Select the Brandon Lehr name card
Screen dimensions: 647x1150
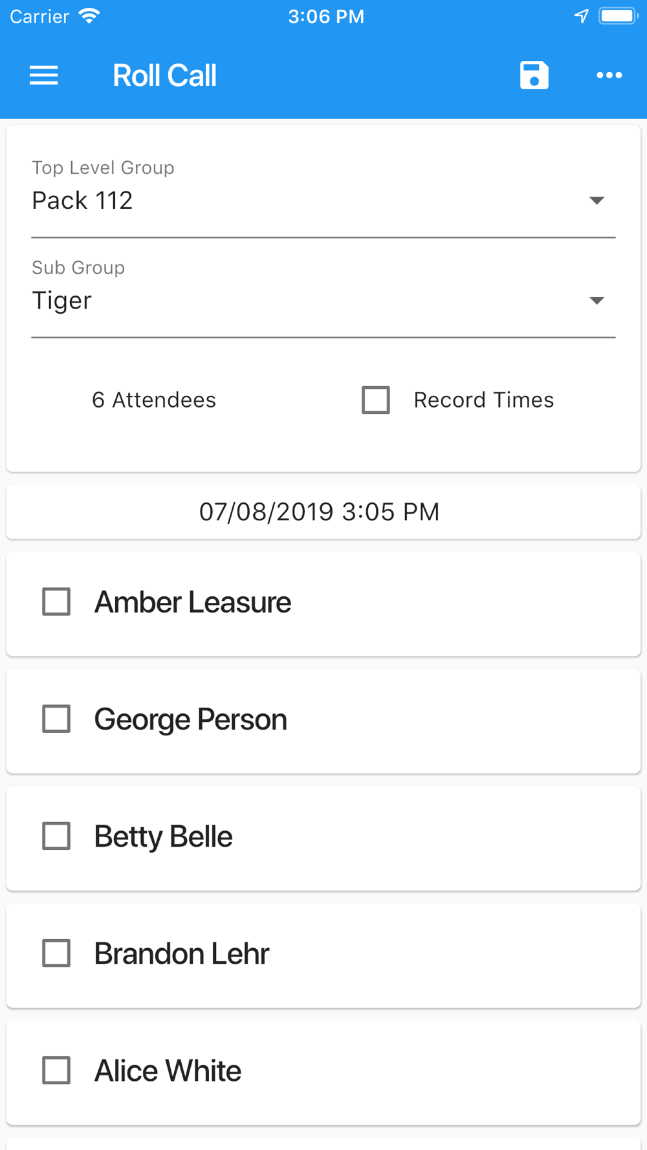323,955
